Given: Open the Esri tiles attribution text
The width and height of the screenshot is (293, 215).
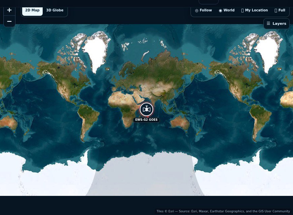Looking at the screenshot, I should [x=223, y=211].
